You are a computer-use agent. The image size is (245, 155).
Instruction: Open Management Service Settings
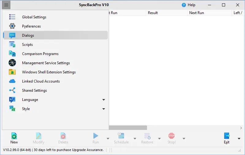click(x=55, y=63)
